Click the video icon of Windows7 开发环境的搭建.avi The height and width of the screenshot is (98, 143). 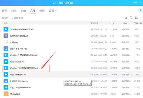click(x=6, y=55)
